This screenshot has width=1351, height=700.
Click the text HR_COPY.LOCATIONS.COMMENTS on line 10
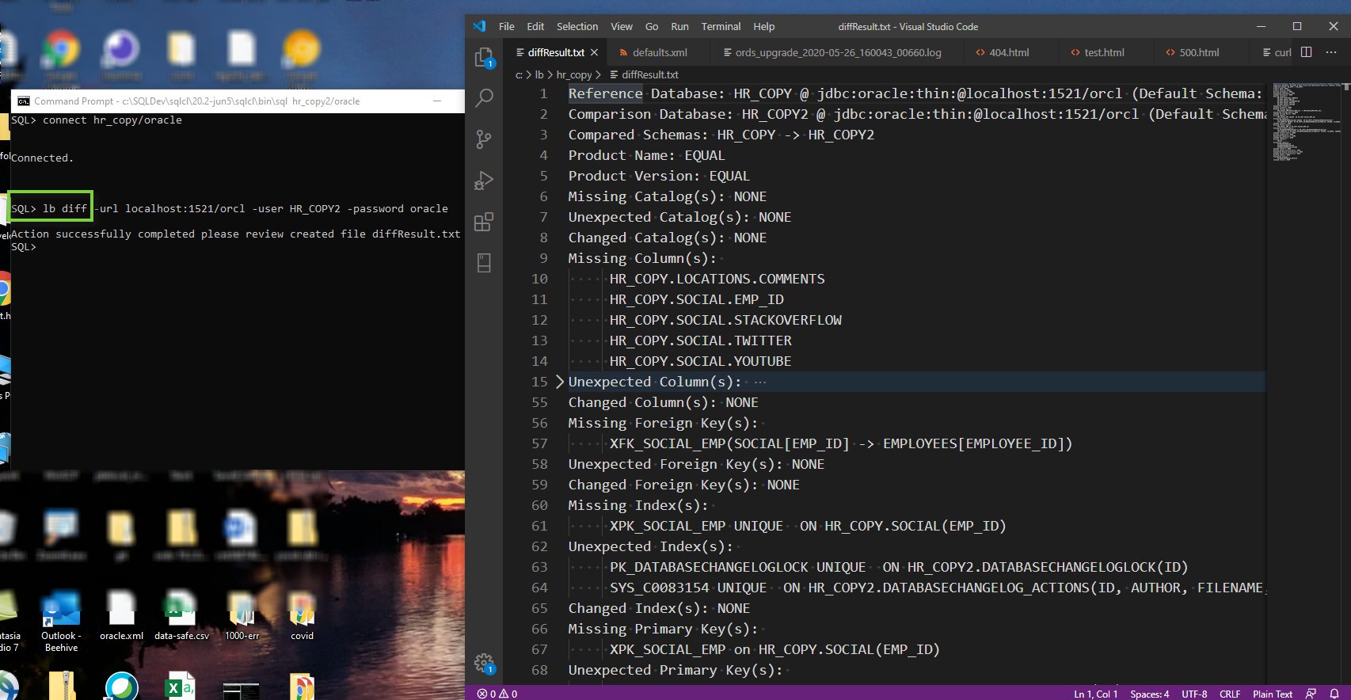point(717,279)
